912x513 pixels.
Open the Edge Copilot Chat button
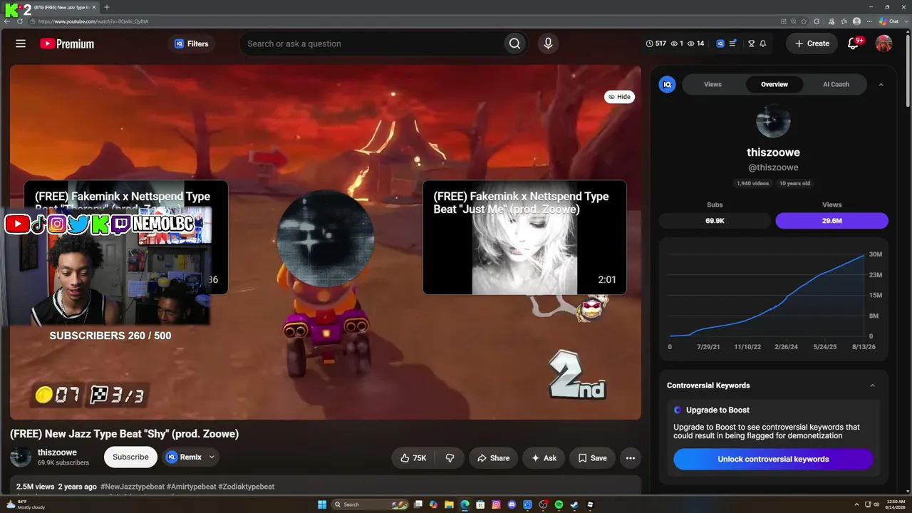coord(888,21)
